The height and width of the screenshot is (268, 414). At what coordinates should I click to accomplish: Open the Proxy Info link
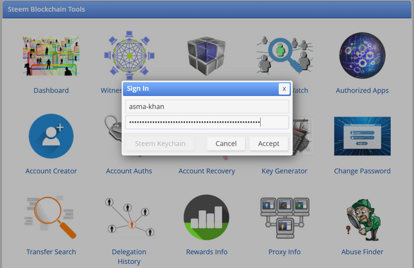point(285,252)
